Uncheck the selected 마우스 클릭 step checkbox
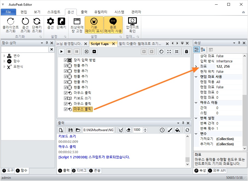 [x=66, y=109]
